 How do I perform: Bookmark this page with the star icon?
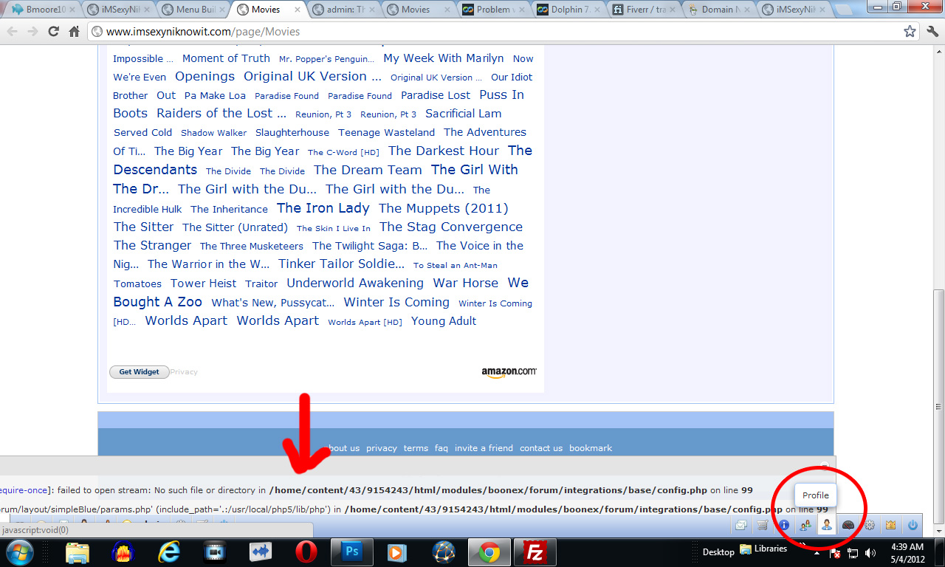(x=910, y=32)
